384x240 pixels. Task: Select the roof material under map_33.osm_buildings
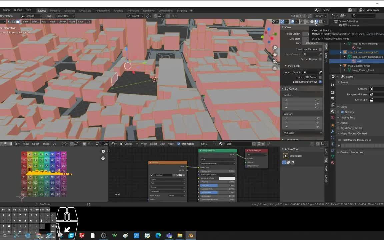pyautogui.click(x=359, y=48)
